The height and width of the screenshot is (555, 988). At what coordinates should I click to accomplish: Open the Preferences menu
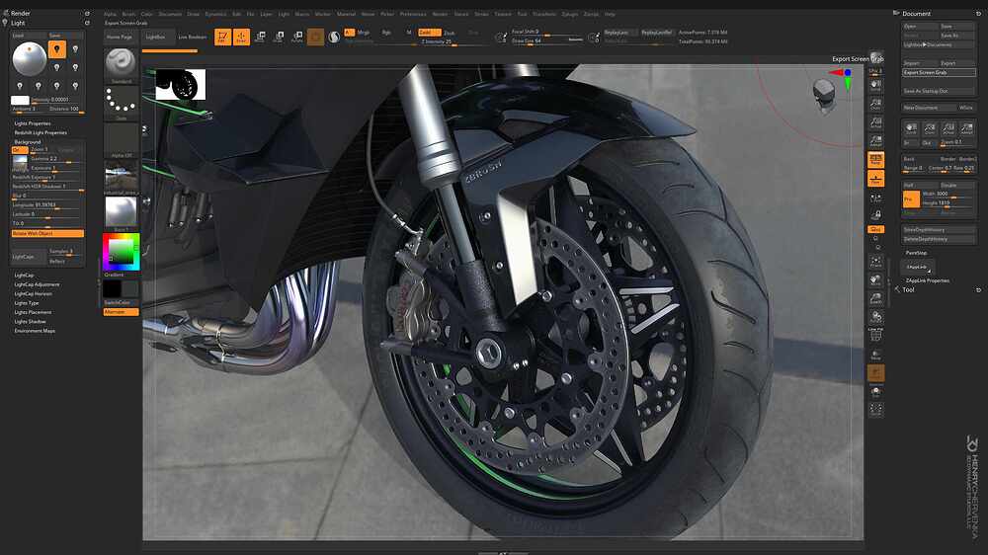pos(413,14)
